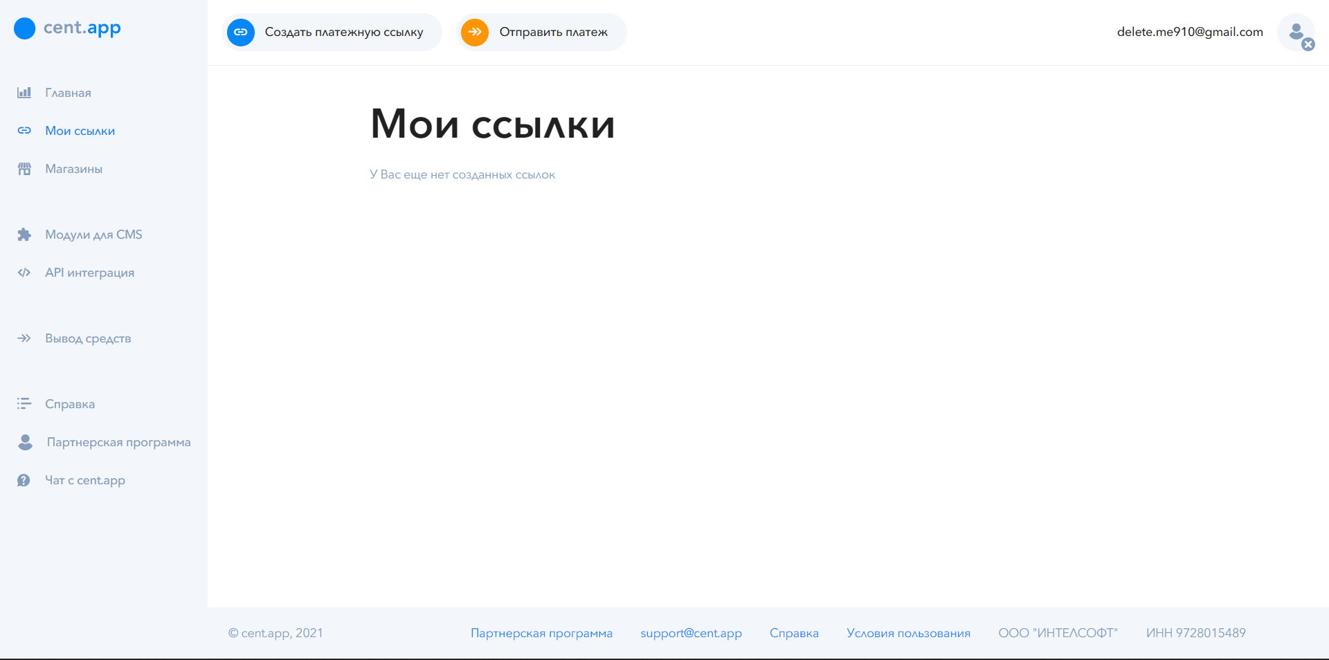Click the Мои ссылки page heading
Image resolution: width=1329 pixels, height=660 pixels.
pyautogui.click(x=493, y=125)
